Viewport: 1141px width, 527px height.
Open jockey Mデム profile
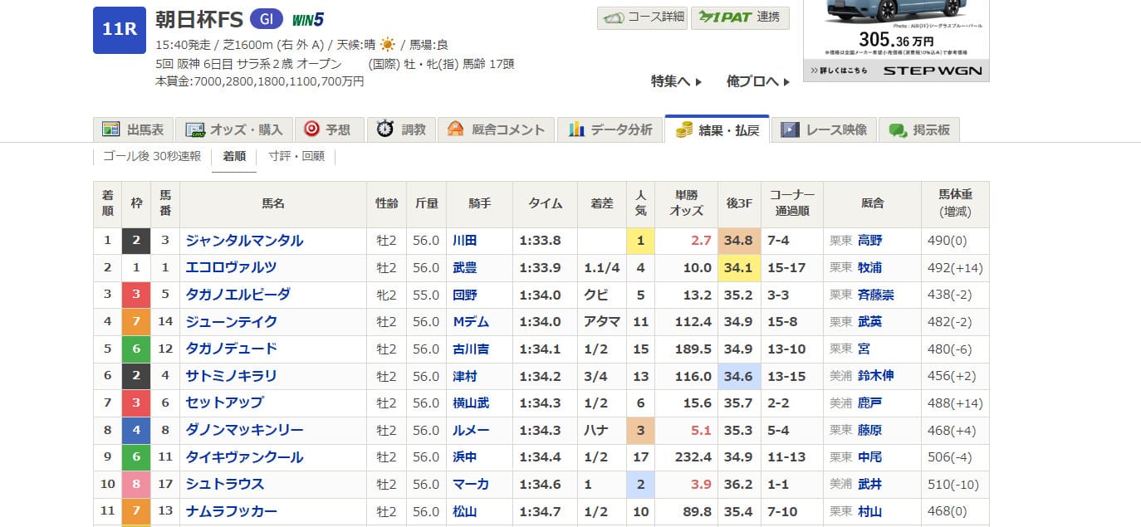click(x=470, y=322)
